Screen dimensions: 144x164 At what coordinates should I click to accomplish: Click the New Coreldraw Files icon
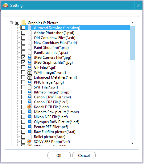pyautogui.click(x=30, y=43)
